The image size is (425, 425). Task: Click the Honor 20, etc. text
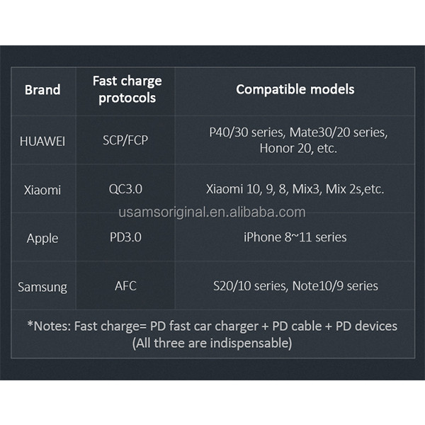click(298, 149)
